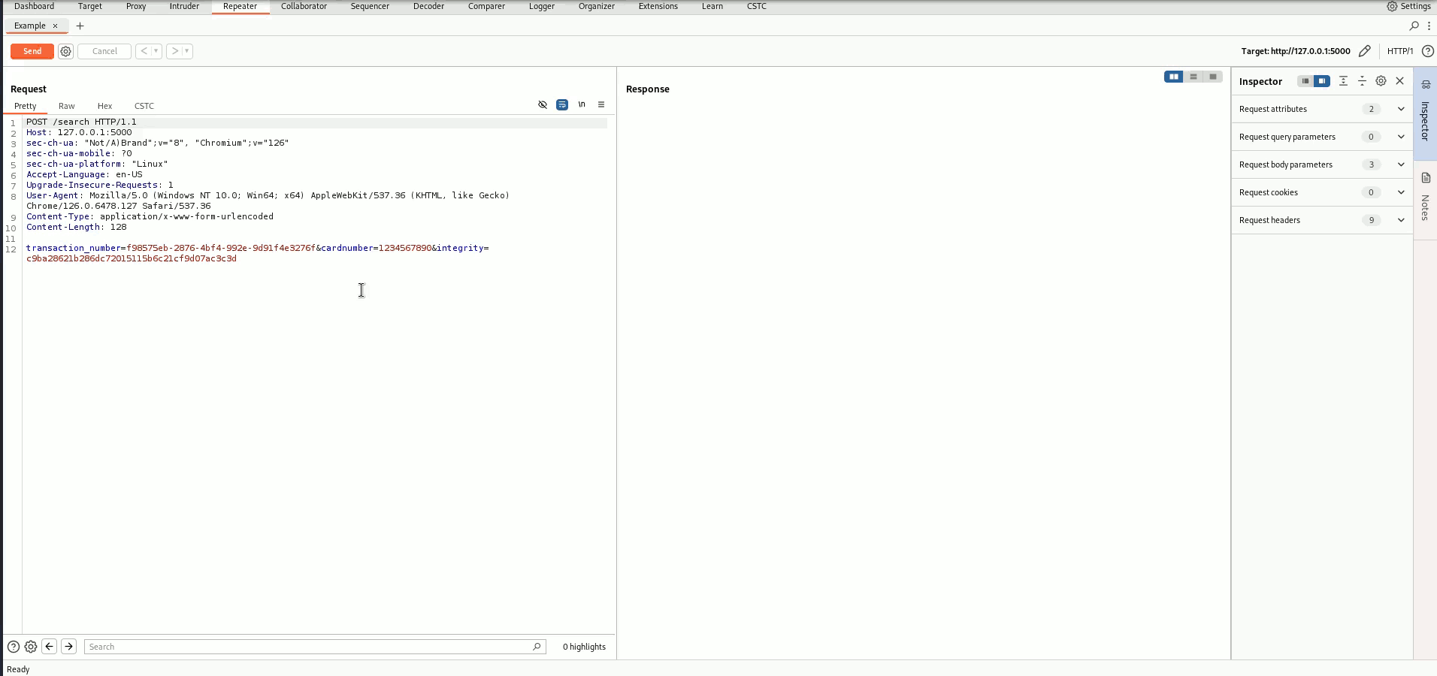Switch to the Proxy tab

click(x=136, y=6)
